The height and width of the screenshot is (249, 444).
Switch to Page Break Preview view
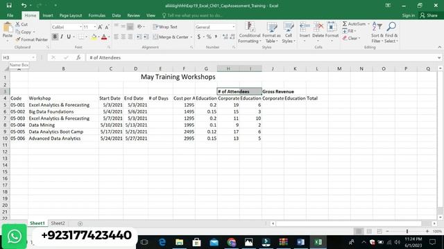[379, 231]
